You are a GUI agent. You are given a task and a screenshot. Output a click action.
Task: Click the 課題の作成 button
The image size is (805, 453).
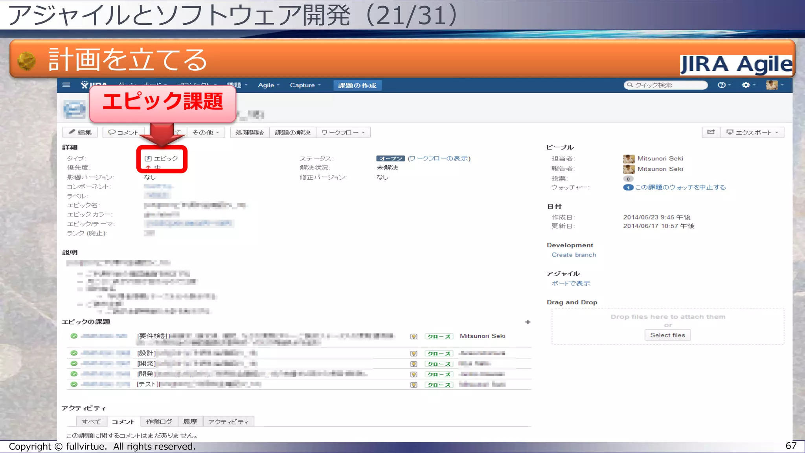(x=357, y=85)
